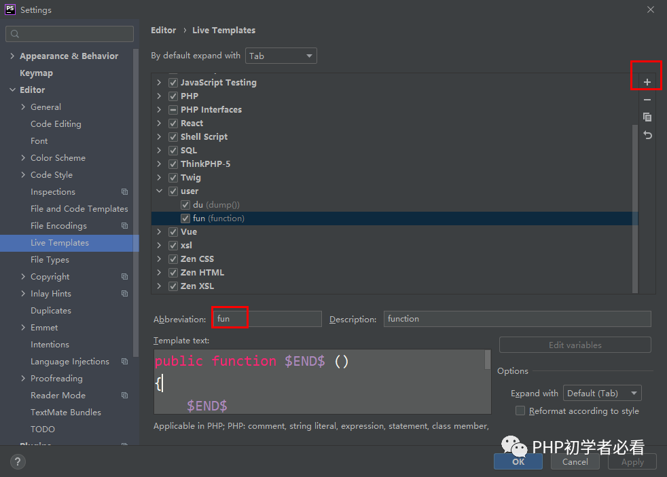
Task: Toggle the PHP template group checkbox
Action: [173, 96]
